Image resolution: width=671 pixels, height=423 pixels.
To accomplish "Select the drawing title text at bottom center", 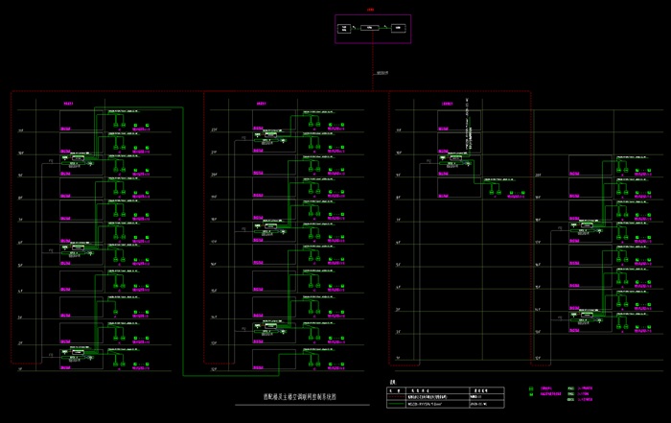I will (x=299, y=397).
